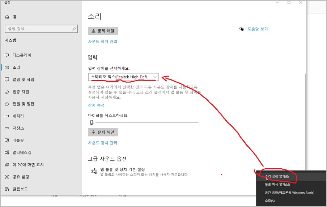
Task: Click the help chat icon beside 도움말 보기
Action: [x=242, y=29]
